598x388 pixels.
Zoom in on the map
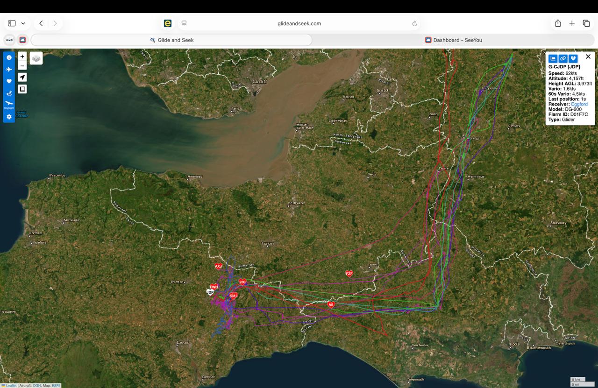point(22,56)
